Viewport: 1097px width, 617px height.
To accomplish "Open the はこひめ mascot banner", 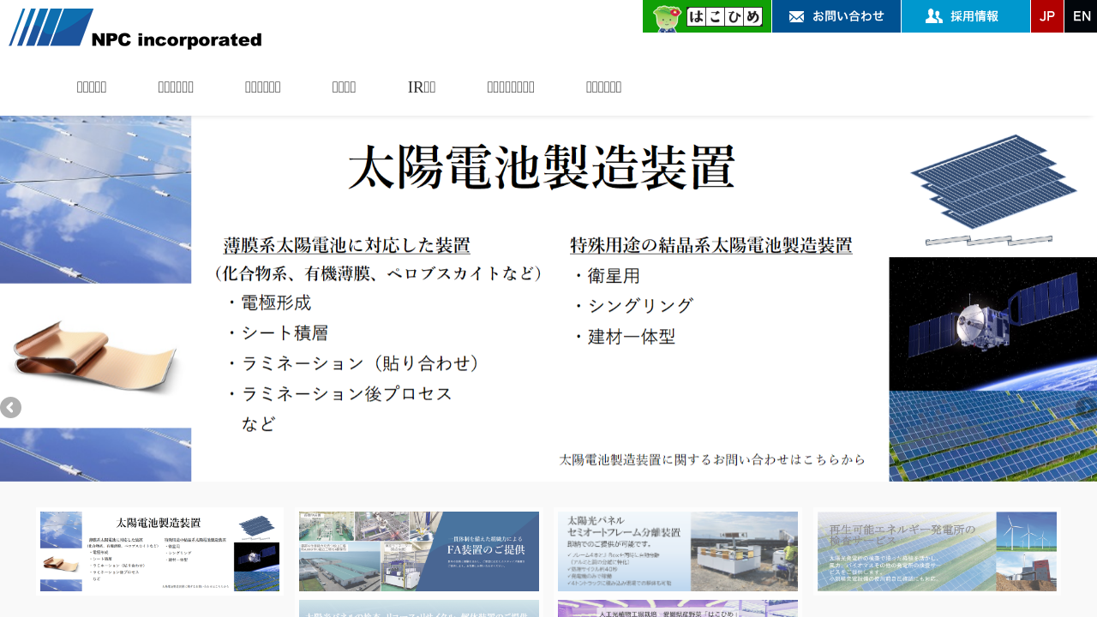I will coord(706,16).
